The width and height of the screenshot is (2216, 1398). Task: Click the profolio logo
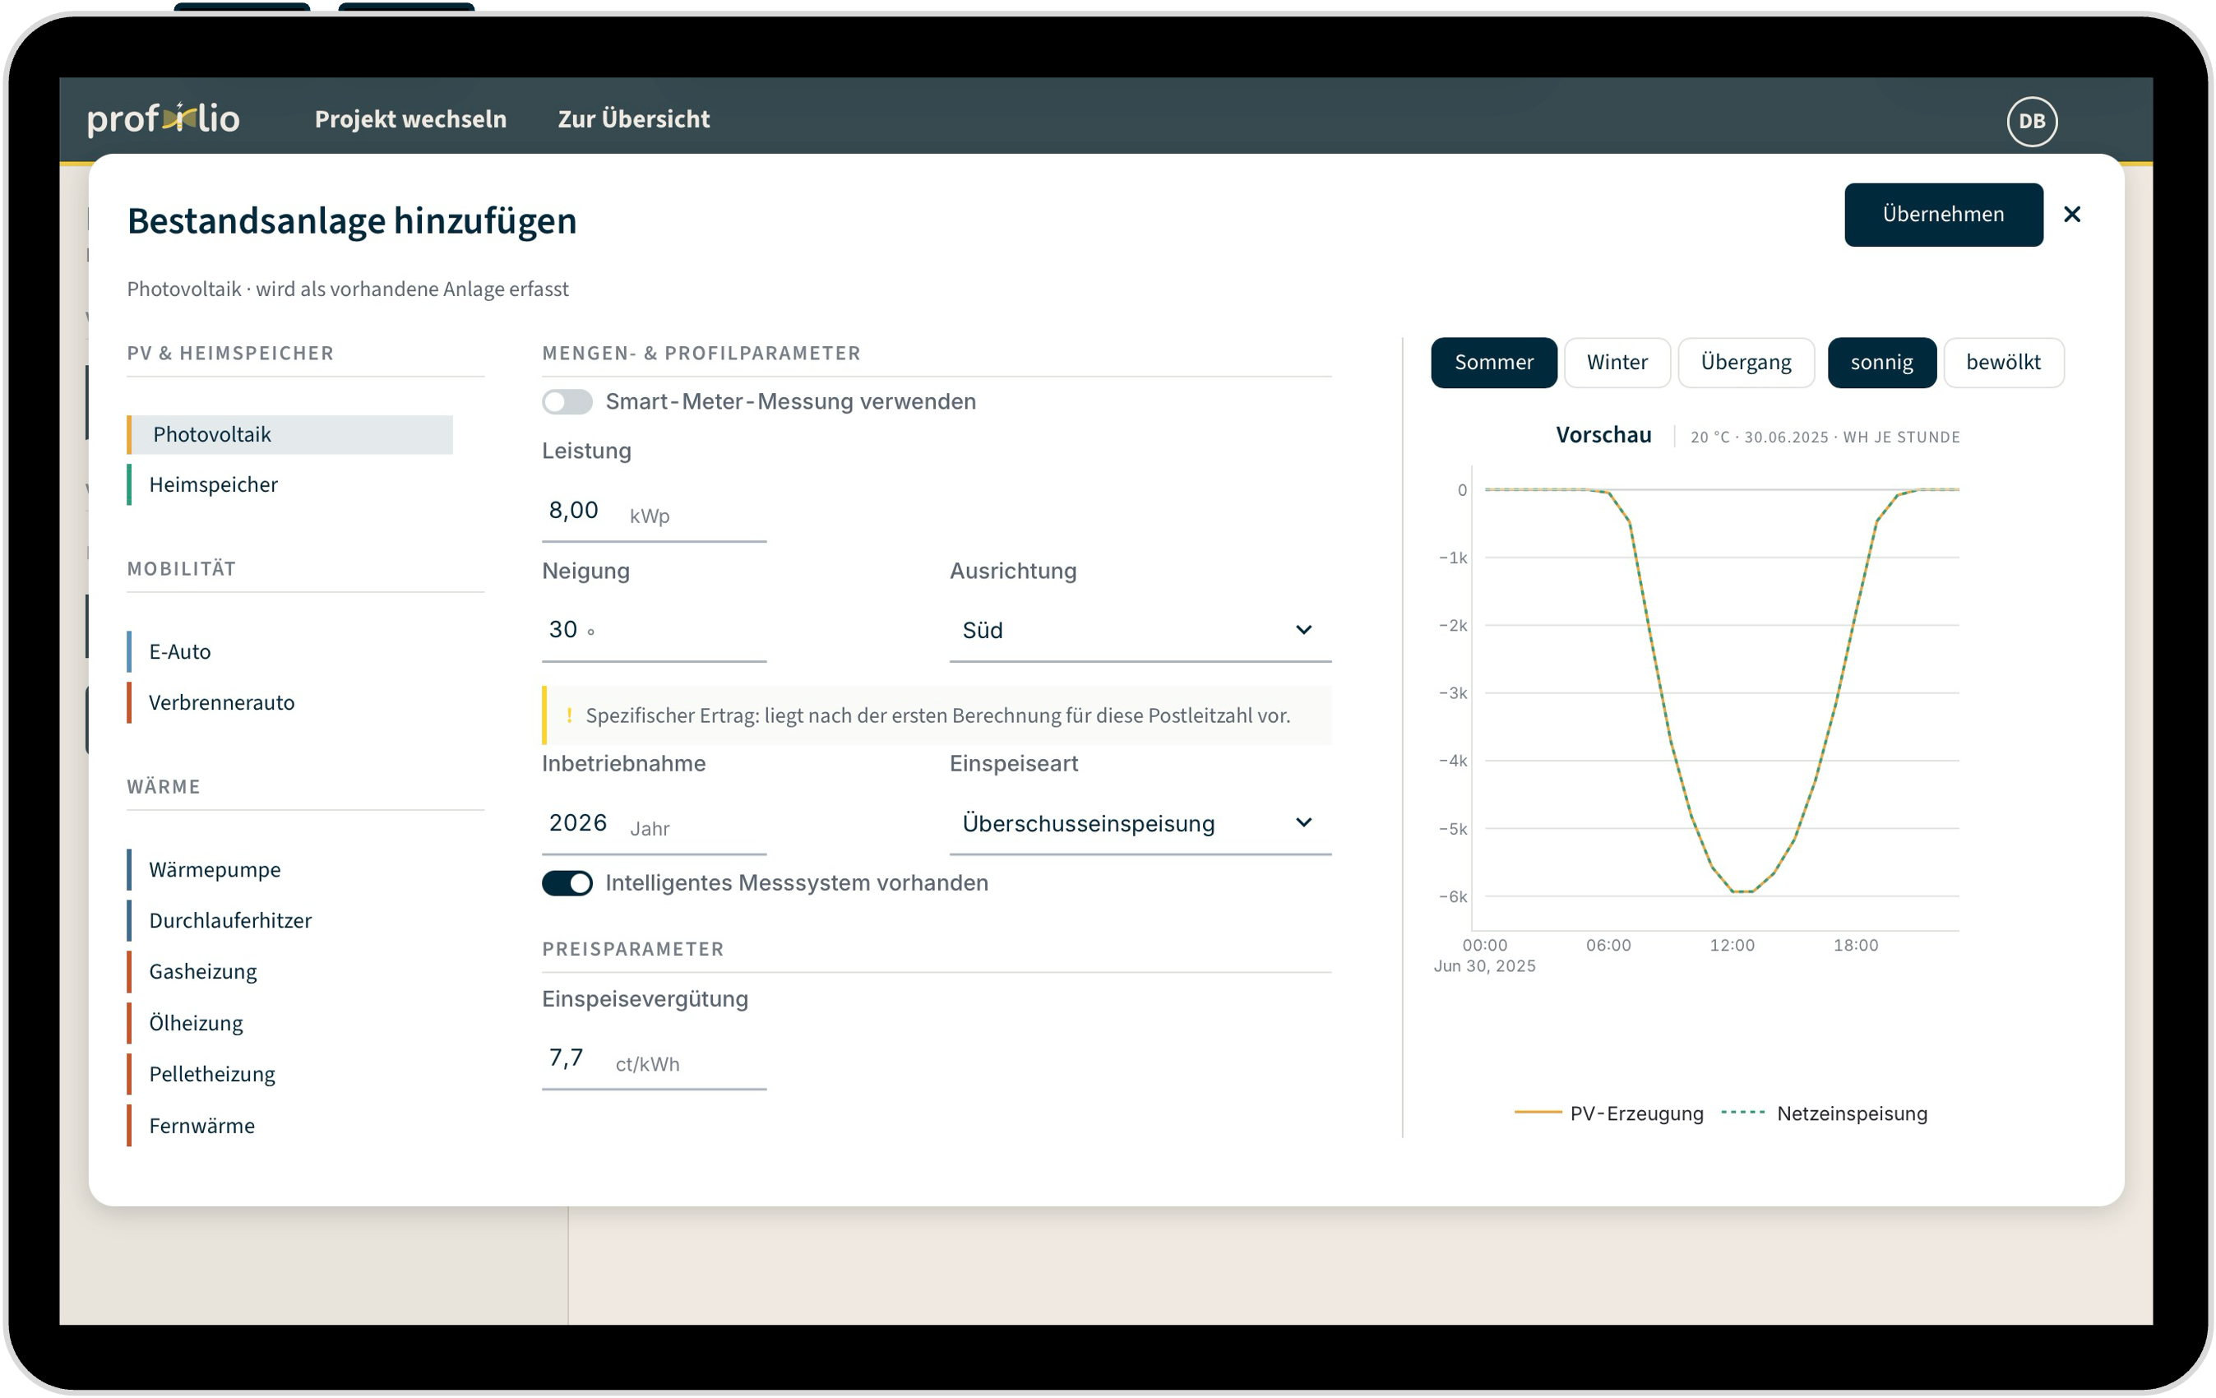tap(164, 118)
